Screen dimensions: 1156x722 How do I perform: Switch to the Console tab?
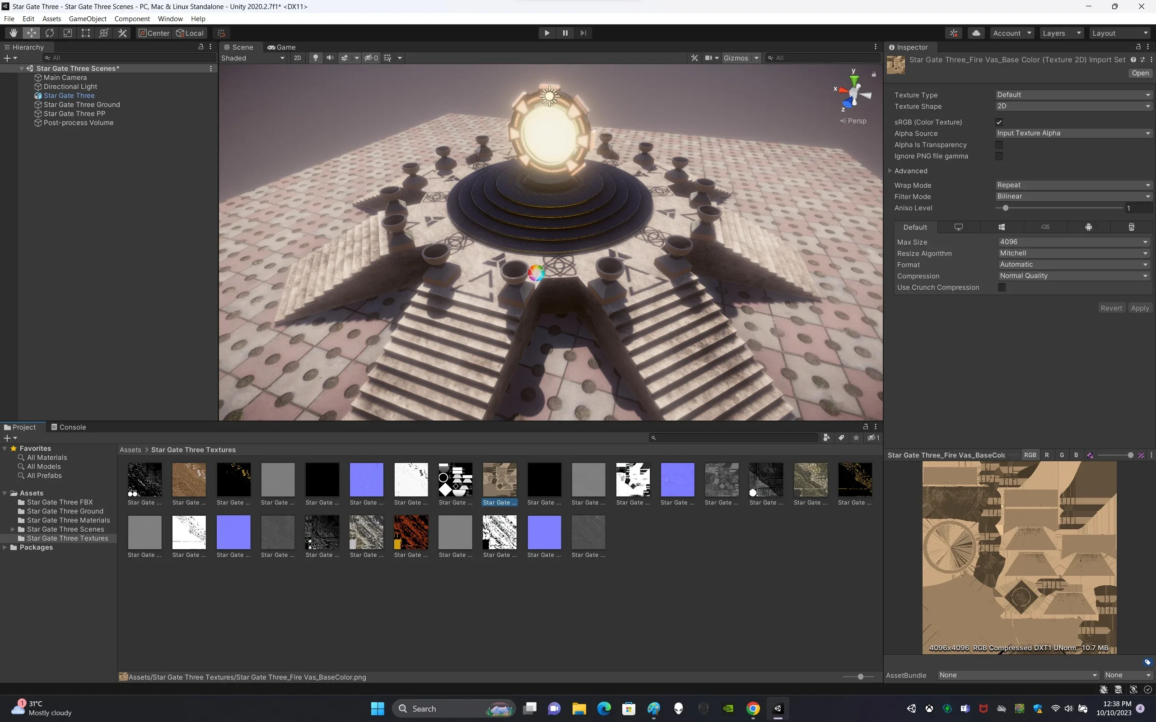(x=68, y=427)
